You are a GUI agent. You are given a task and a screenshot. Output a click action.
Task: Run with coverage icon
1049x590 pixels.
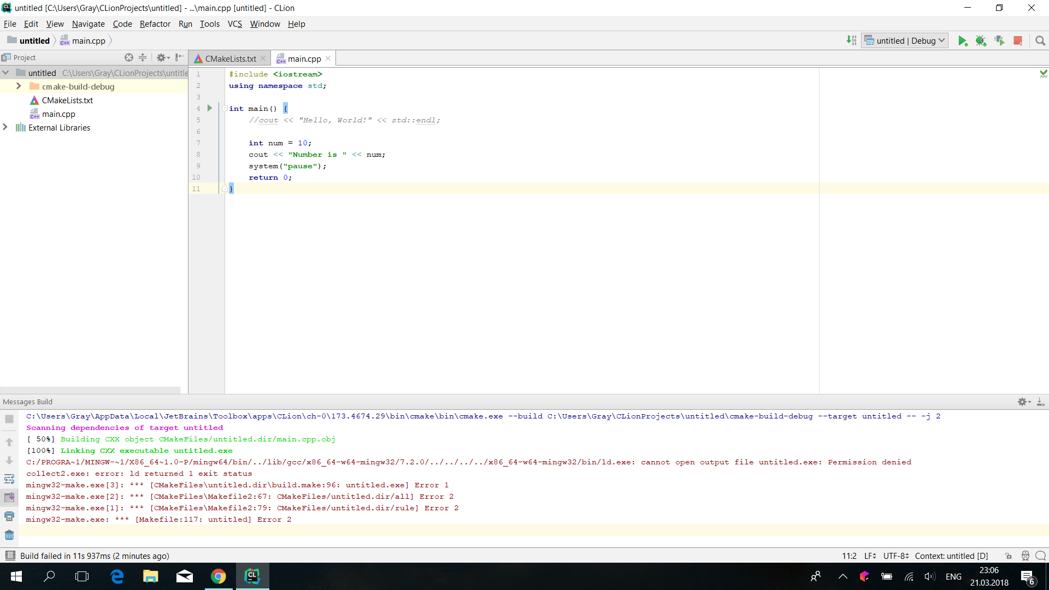click(x=999, y=40)
